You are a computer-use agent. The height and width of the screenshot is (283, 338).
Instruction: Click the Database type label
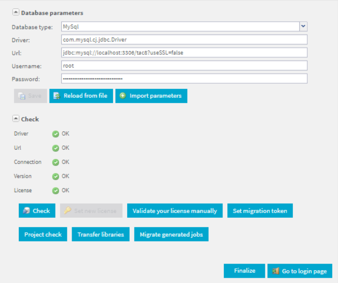(33, 27)
